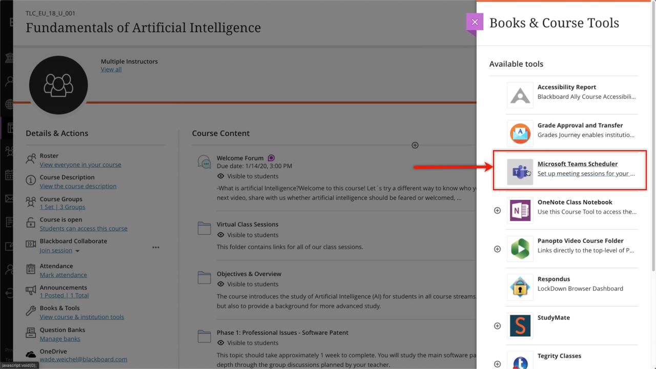Toggle visibility of Virtual Class Sessions folder
The width and height of the screenshot is (656, 369).
click(221, 235)
